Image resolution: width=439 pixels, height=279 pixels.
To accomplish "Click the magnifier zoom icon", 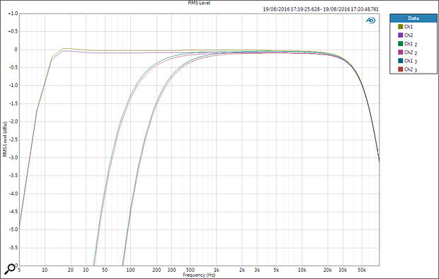I will pyautogui.click(x=10, y=269).
